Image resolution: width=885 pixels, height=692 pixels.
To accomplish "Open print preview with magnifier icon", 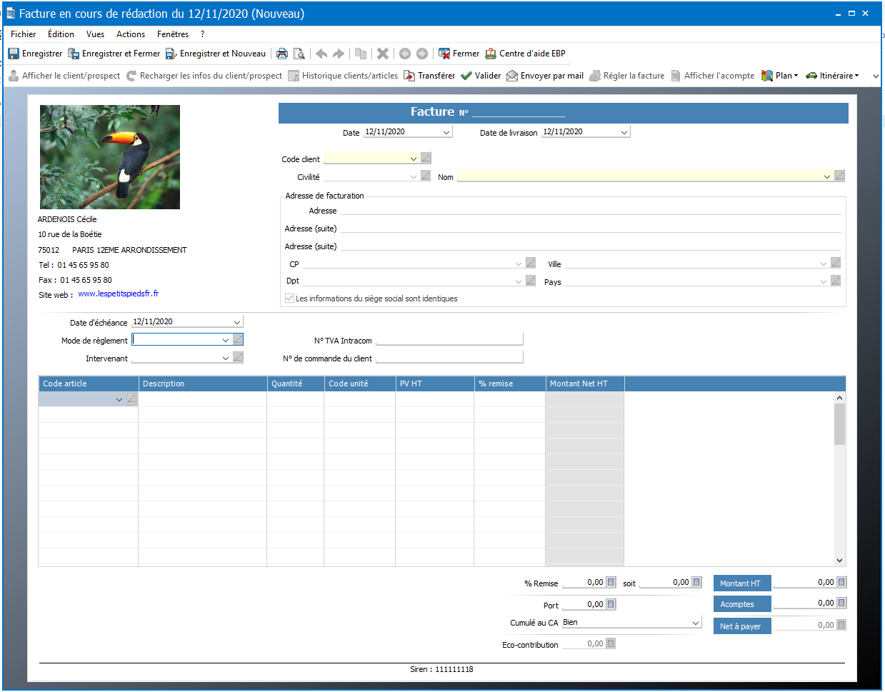I will 299,54.
